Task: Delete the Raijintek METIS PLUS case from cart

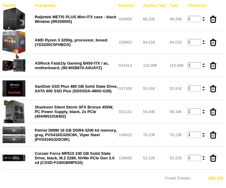Action: click(213, 19)
